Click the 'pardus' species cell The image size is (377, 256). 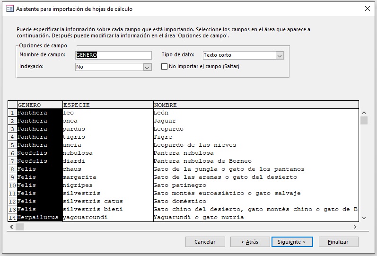coord(108,129)
